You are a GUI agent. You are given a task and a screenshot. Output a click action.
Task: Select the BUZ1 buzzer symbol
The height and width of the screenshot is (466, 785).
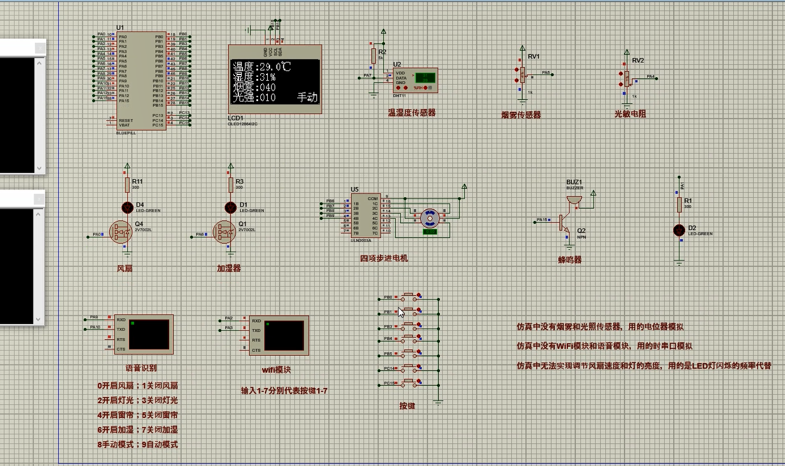574,200
